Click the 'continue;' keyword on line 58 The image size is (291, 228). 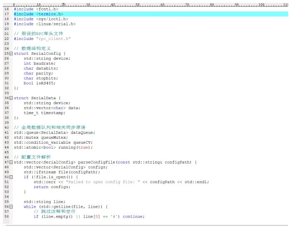click(133, 216)
